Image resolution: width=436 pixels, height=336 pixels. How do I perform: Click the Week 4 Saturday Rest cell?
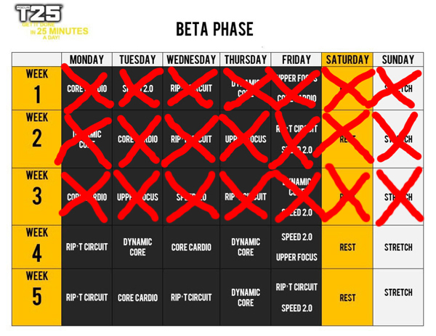tap(347, 247)
